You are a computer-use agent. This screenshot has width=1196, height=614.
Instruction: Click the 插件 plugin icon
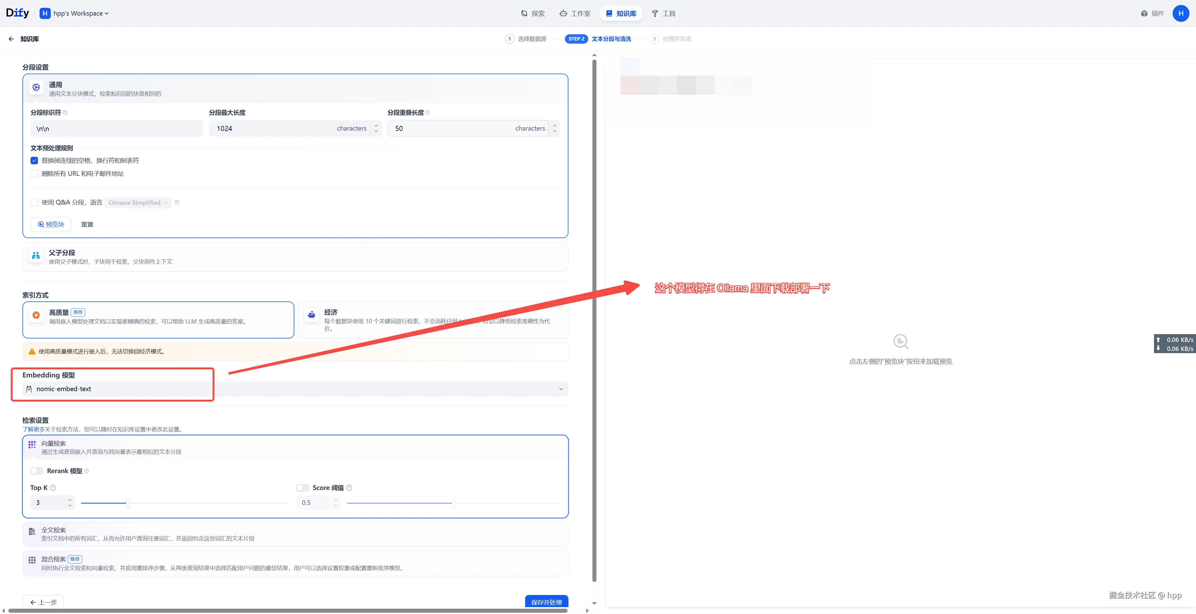pyautogui.click(x=1144, y=13)
